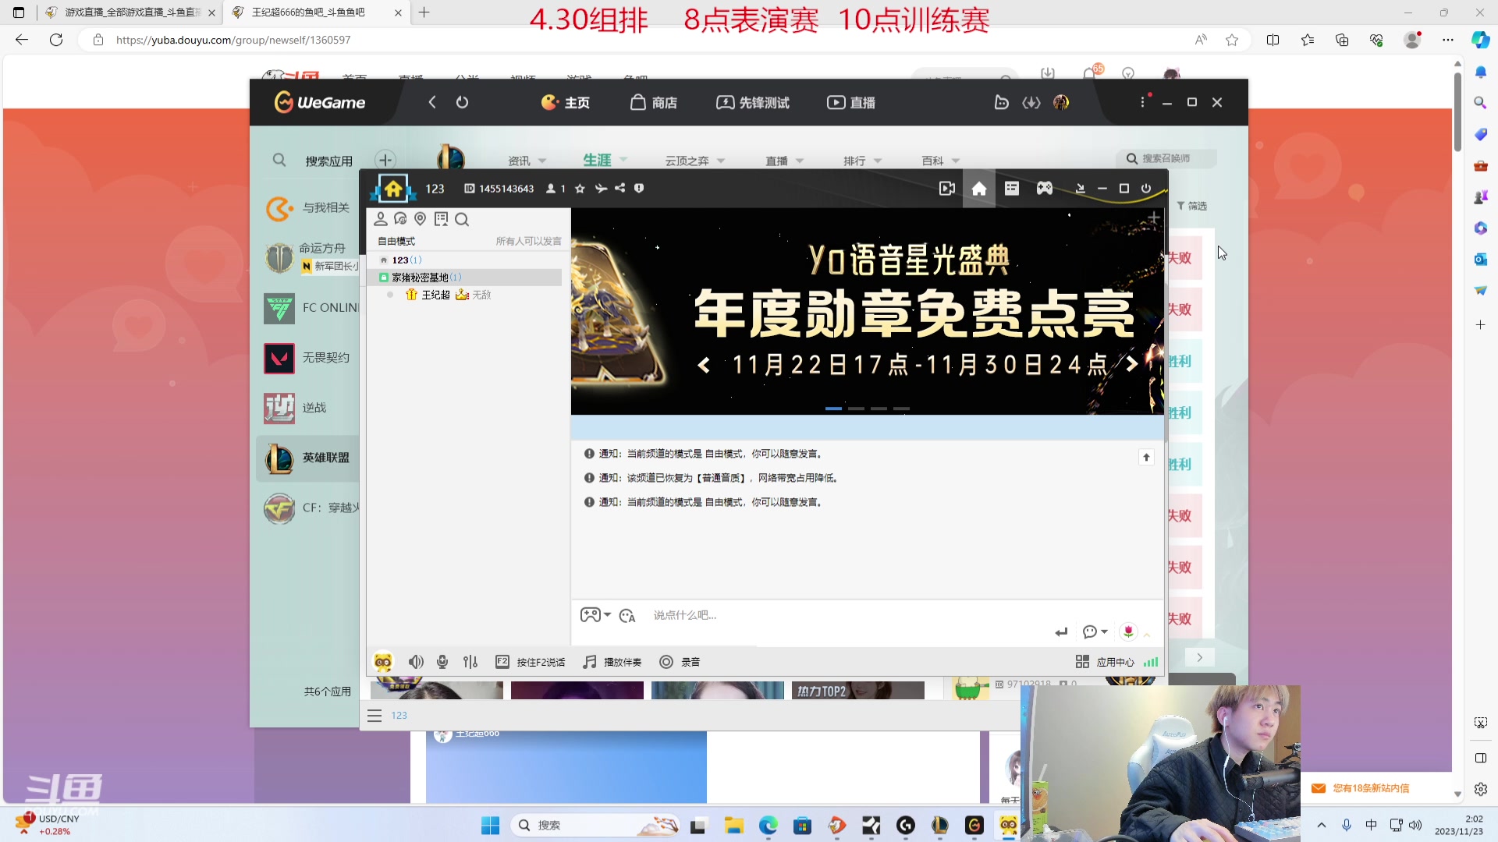Select 无畏契约 in WeGame sidebar
This screenshot has height=842, width=1498.
tap(307, 358)
